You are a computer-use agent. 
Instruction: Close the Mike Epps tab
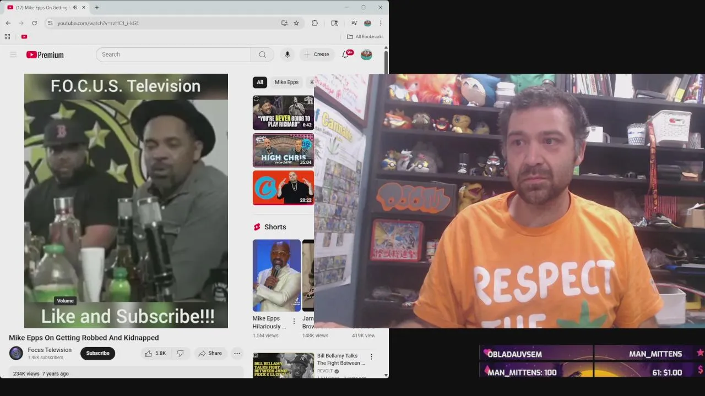click(84, 8)
